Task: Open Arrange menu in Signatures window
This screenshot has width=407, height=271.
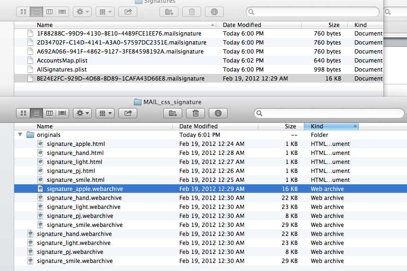Action: coord(105,12)
